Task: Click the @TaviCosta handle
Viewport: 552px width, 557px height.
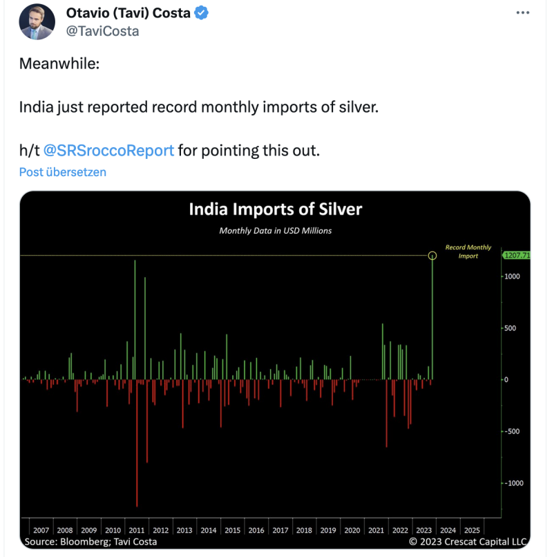Action: tap(102, 31)
